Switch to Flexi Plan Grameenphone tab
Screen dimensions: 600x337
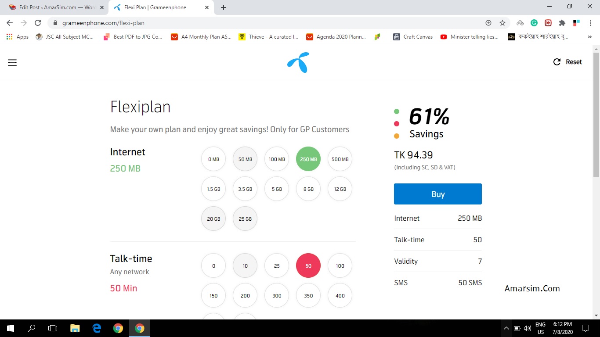pyautogui.click(x=160, y=7)
